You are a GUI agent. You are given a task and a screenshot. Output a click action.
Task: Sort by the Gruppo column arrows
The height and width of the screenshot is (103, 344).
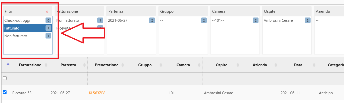161,65
